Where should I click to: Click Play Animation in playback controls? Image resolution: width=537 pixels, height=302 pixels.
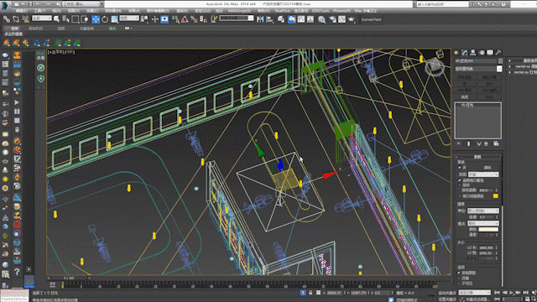coord(511,293)
